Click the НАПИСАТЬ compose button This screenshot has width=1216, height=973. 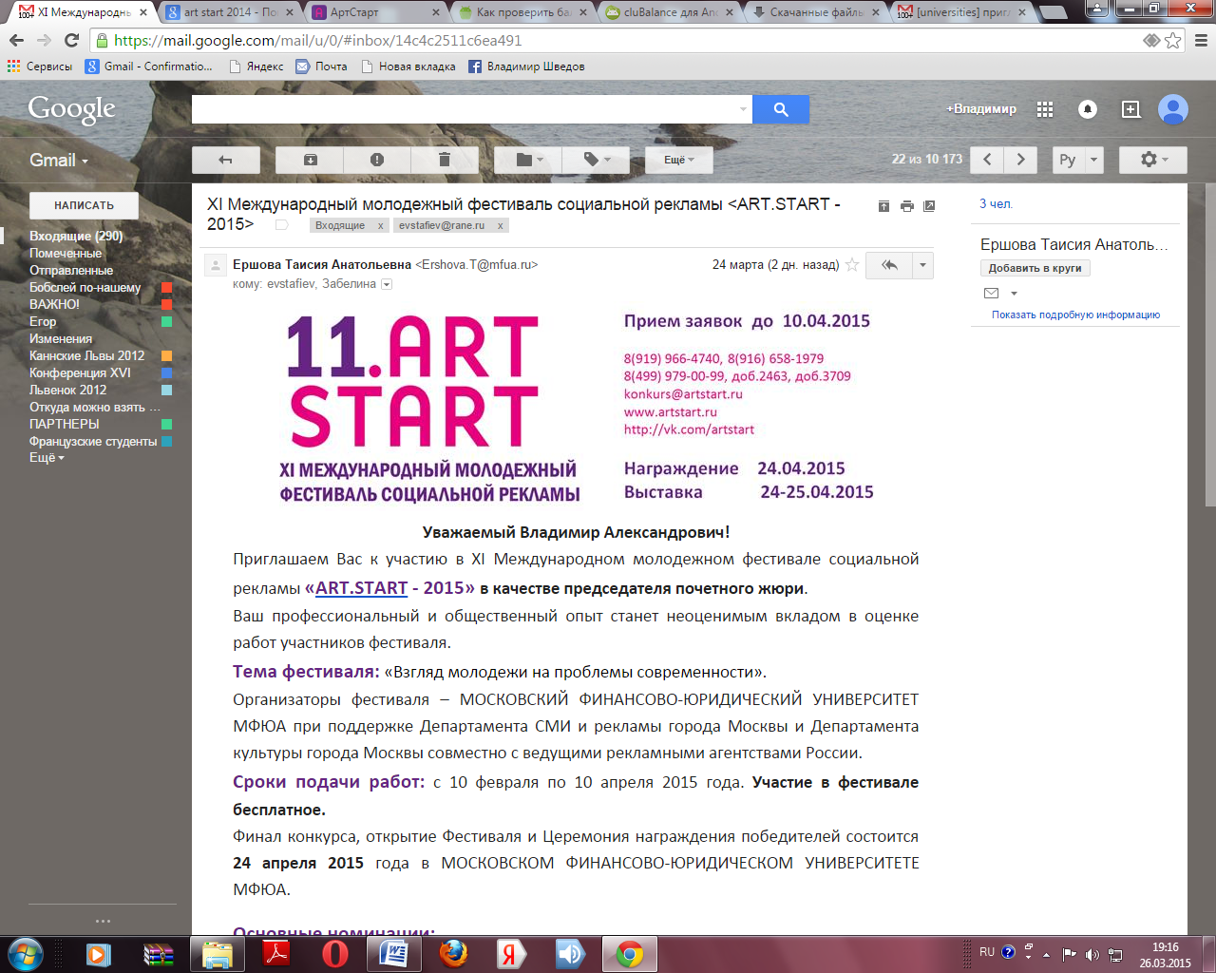click(84, 205)
